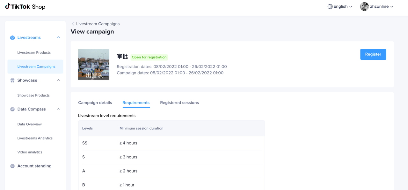Screen dimensions: 408x190
Task: Click the S level row label
Action: (x=84, y=157)
